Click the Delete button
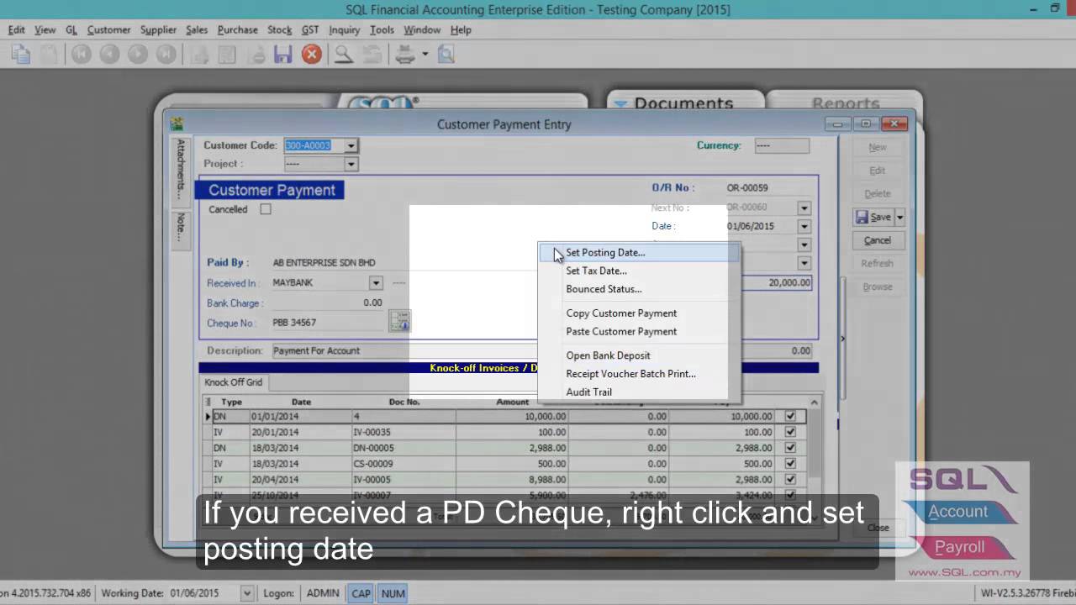Screen dimensions: 1076x605 tap(877, 193)
